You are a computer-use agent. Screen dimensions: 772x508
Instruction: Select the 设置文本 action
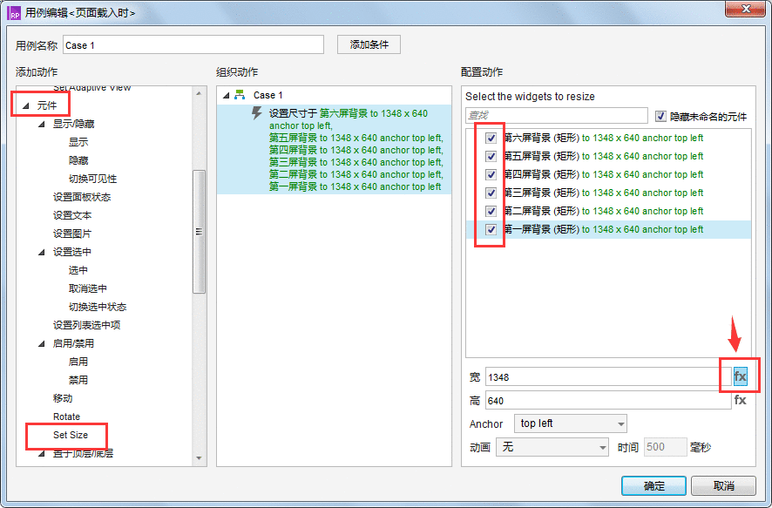click(71, 215)
